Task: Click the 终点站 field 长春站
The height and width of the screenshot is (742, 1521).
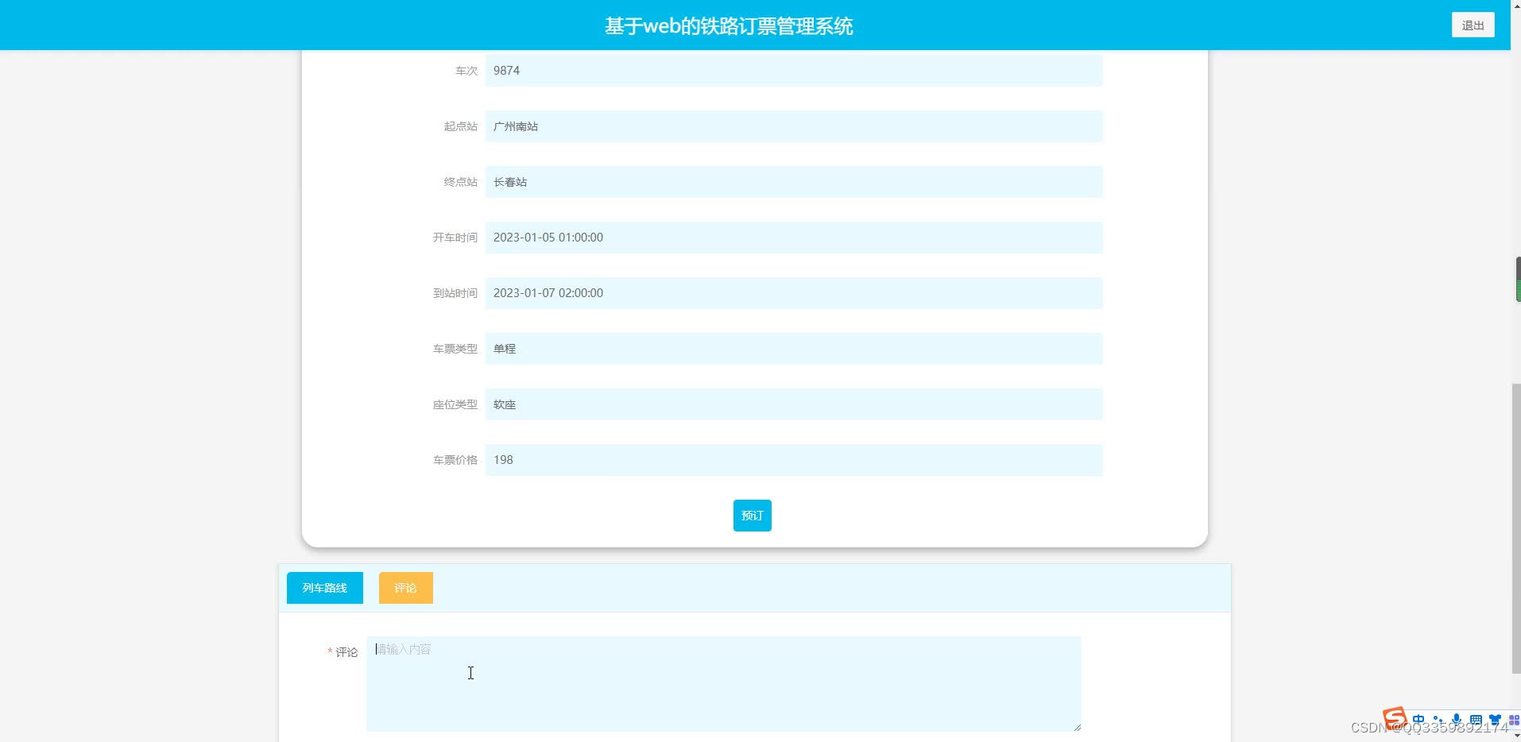Action: 794,182
